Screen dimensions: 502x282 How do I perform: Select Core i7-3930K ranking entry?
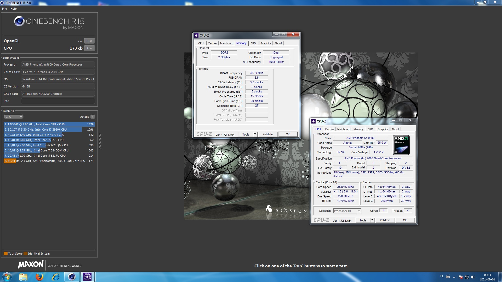click(49, 130)
